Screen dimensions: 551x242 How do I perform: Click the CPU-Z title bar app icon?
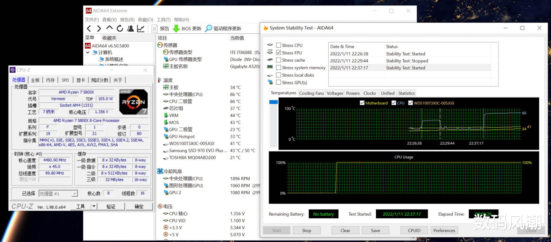click(12, 70)
